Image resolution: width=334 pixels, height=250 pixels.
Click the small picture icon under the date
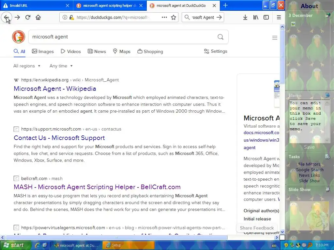(x=293, y=24)
